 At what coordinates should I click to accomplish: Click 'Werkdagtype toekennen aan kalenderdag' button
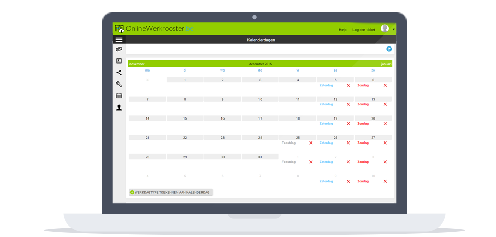171,193
